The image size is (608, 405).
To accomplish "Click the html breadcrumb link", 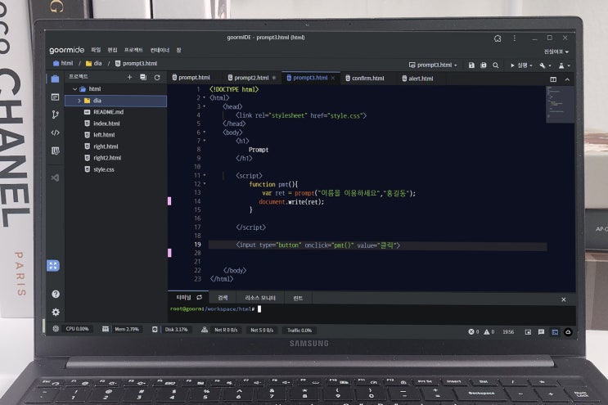I will click(63, 63).
